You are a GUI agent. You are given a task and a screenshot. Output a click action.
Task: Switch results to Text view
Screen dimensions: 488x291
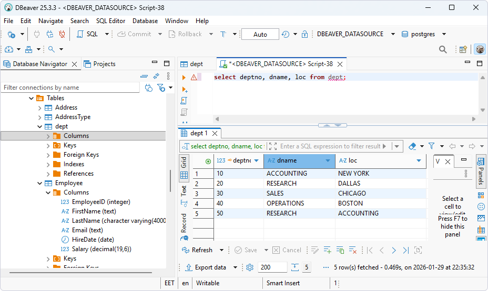(184, 196)
